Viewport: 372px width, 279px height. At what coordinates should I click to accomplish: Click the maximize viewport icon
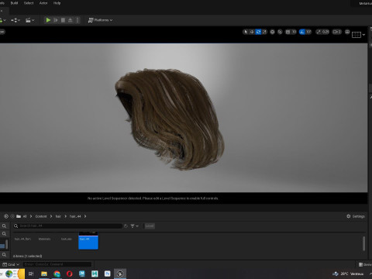347,32
